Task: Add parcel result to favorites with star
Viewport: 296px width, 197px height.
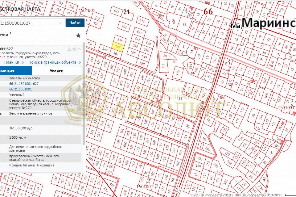Action: [74, 49]
